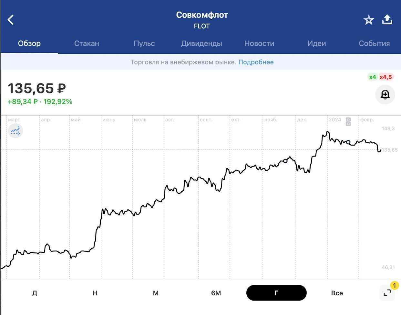Open the Пульс tab
This screenshot has height=315, width=401.
(x=144, y=43)
